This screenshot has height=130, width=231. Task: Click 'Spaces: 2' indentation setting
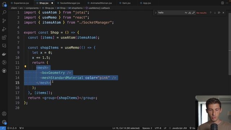(x=147, y=128)
